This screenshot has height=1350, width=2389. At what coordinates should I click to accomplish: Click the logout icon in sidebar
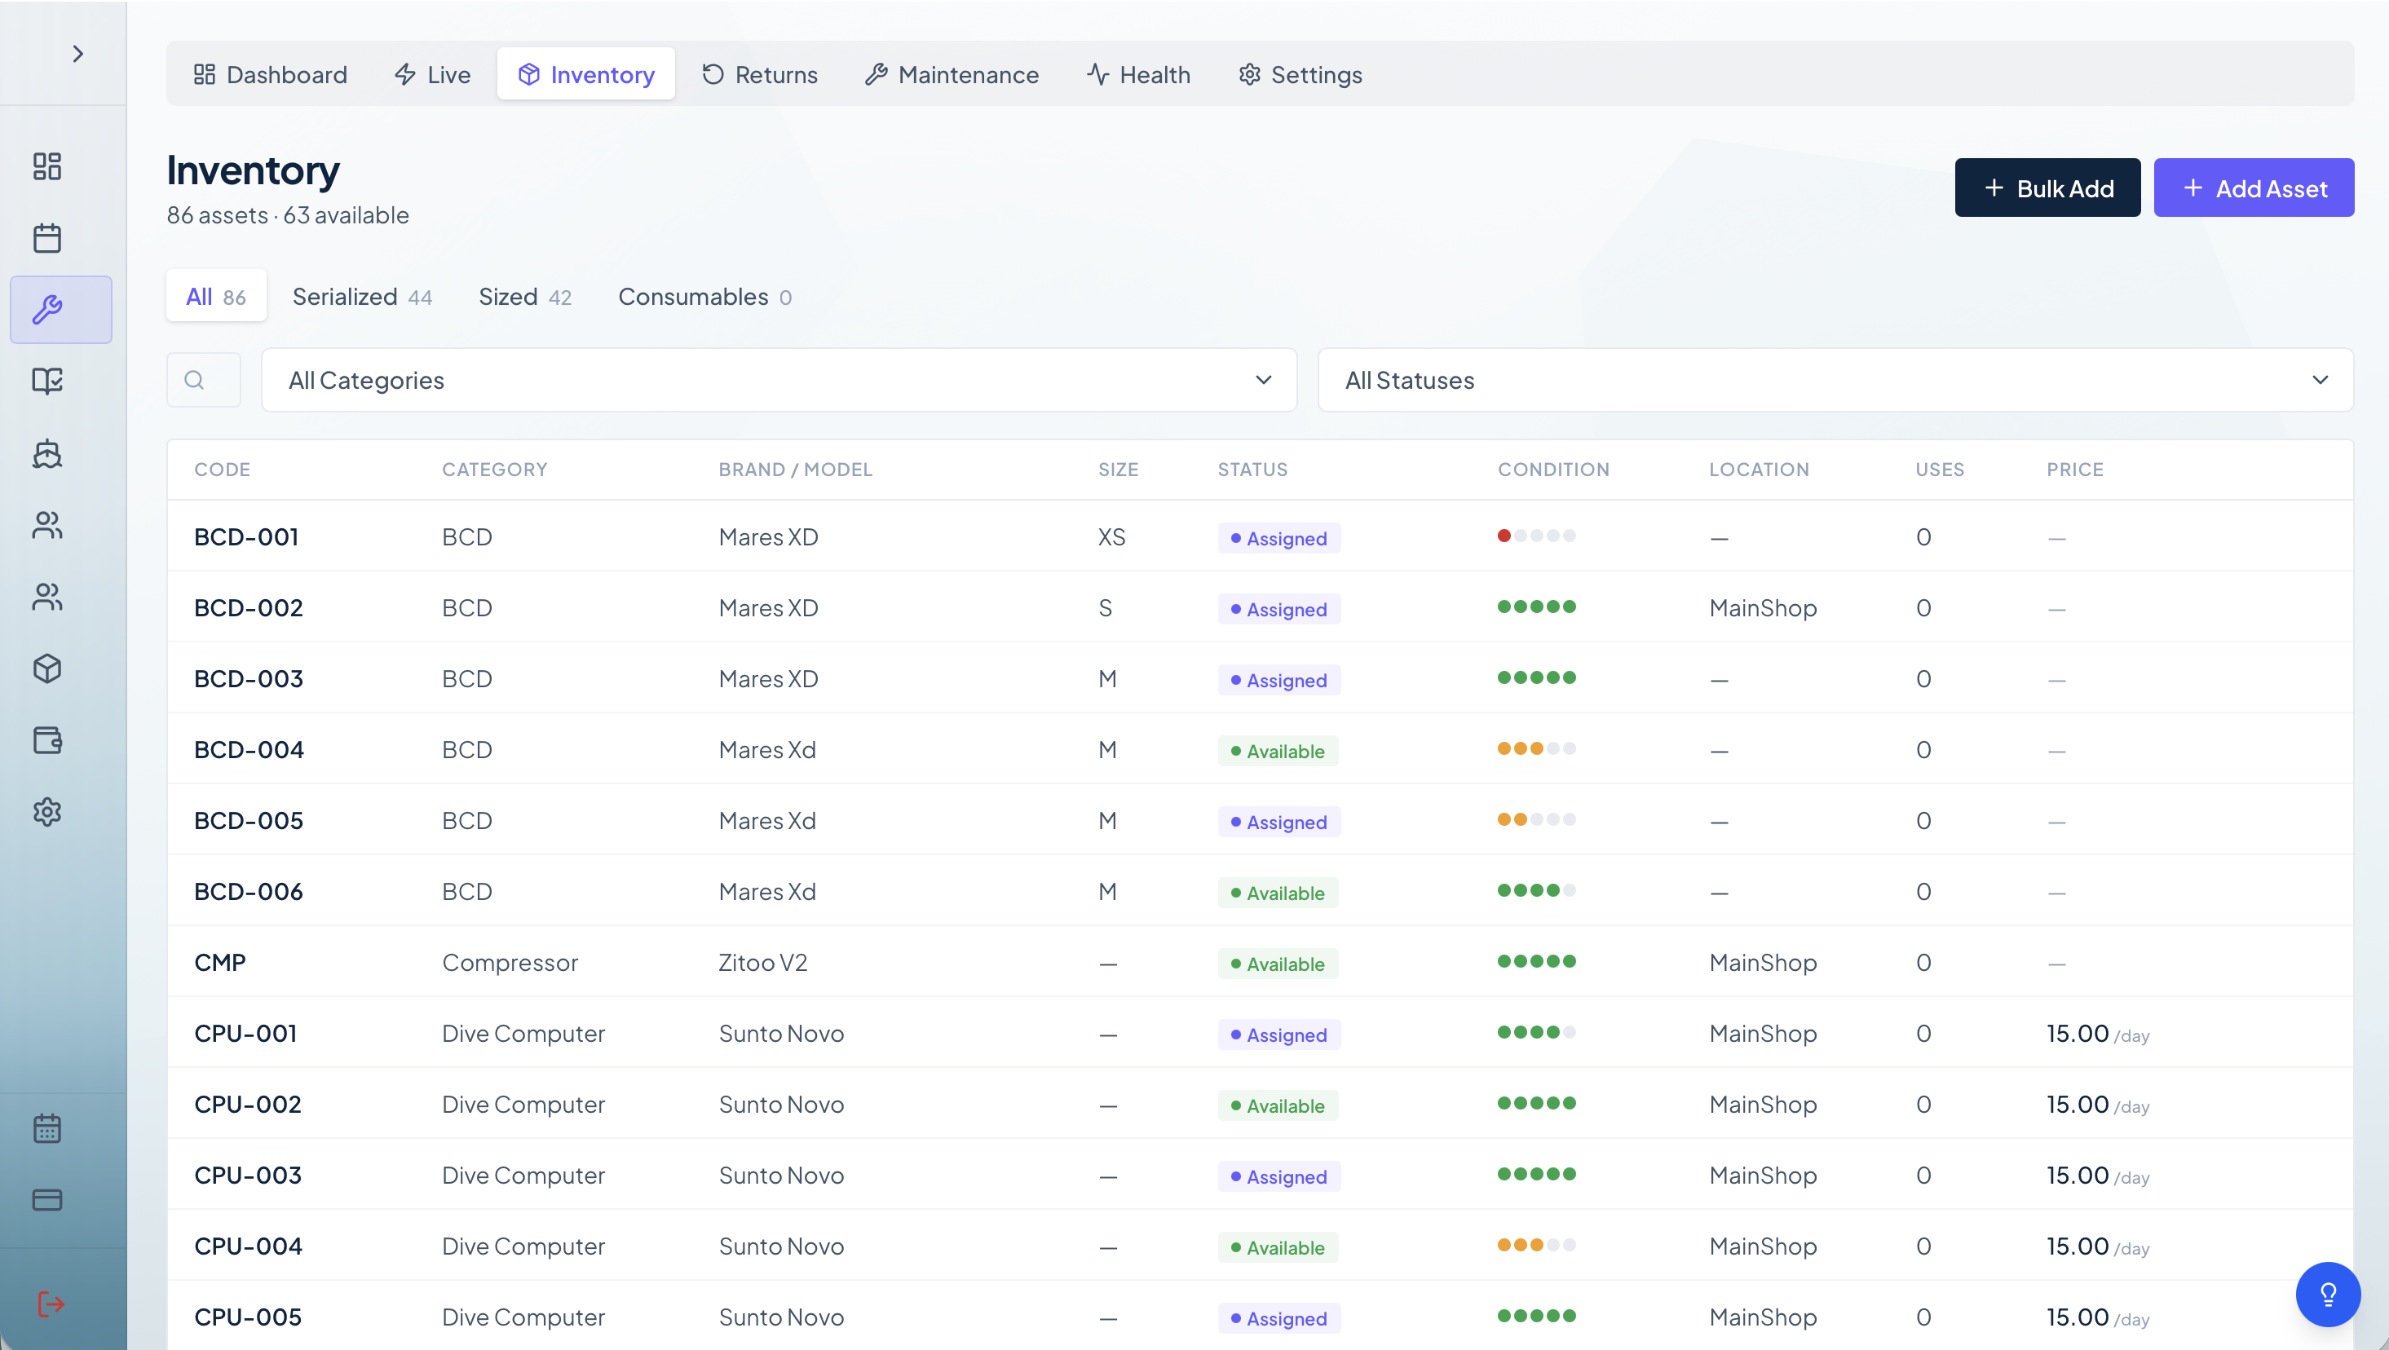[x=50, y=1304]
